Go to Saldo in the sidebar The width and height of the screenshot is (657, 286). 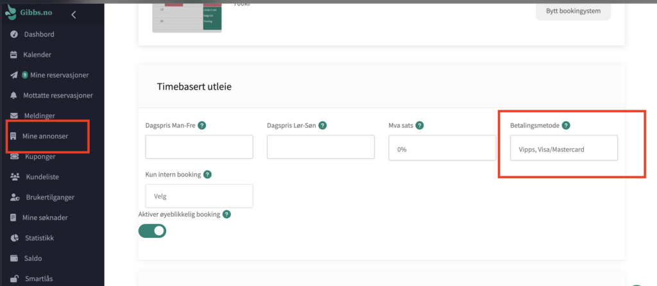(32, 258)
